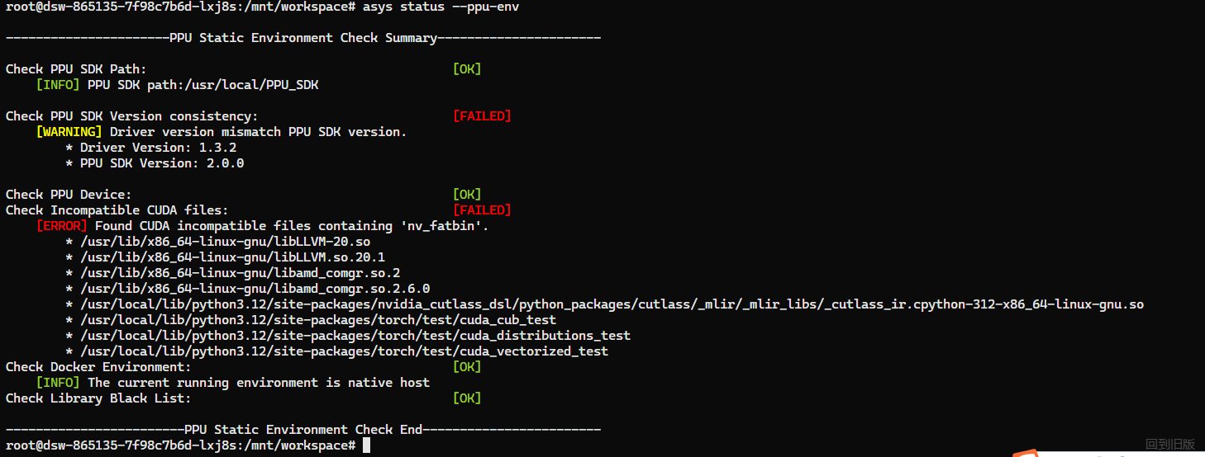Click the green OK status for PPU SDK Path
The image size is (1205, 457).
click(x=467, y=69)
